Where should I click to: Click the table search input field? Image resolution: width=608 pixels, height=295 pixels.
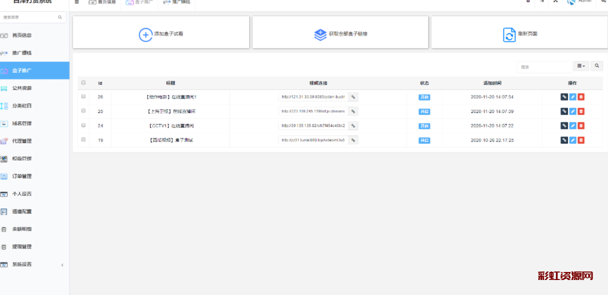click(x=544, y=66)
